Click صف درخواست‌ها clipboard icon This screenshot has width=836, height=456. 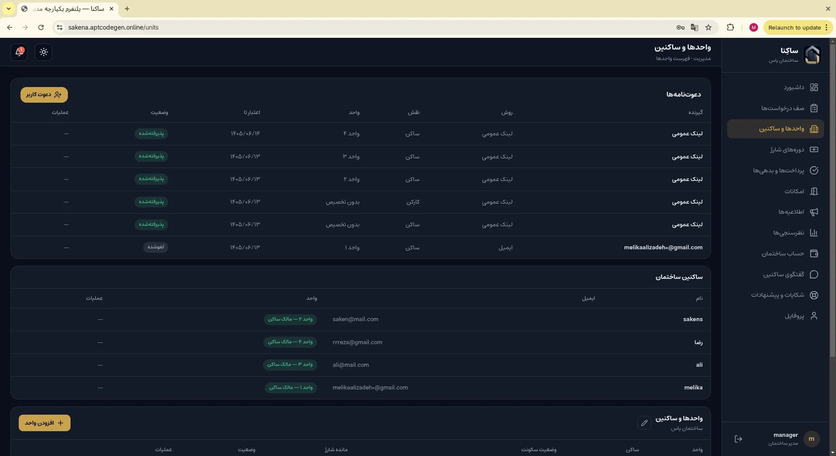tap(814, 108)
